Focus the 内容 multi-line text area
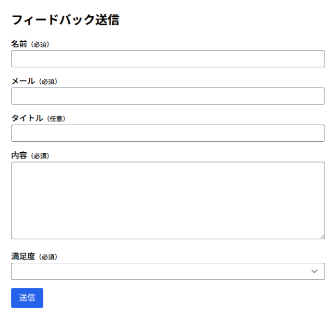Screen dimensions: 334x317 [x=168, y=200]
